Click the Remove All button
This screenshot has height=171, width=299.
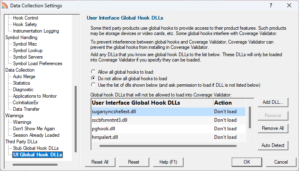pos(273,128)
